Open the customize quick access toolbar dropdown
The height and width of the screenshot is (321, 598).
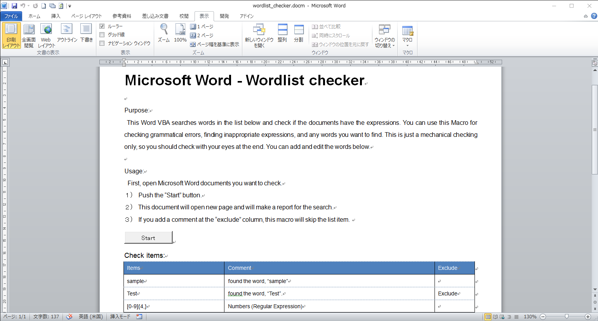(70, 6)
